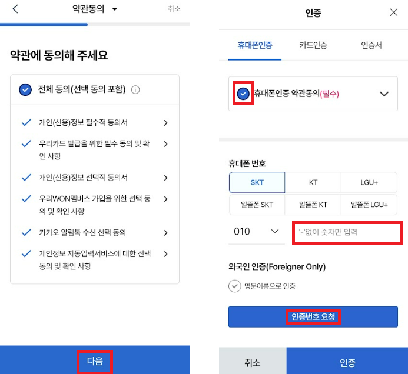Select 알뜰폰 LGU+ carrier
The height and width of the screenshot is (374, 408).
pyautogui.click(x=369, y=205)
